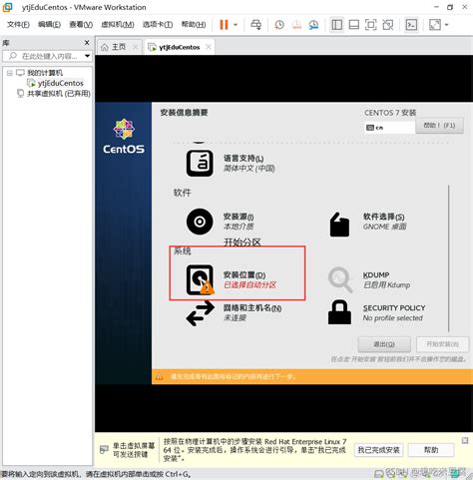
Task: Toggle the thumbnail bar view icon
Action: (353, 25)
